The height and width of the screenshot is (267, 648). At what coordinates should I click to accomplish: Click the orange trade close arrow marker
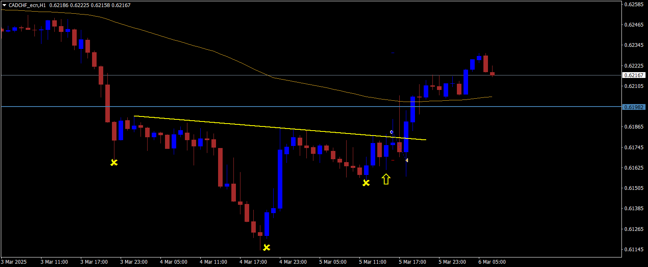(407, 160)
